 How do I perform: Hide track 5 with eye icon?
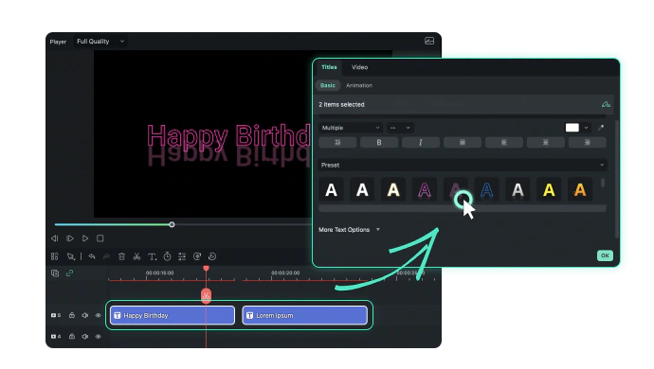pos(99,315)
